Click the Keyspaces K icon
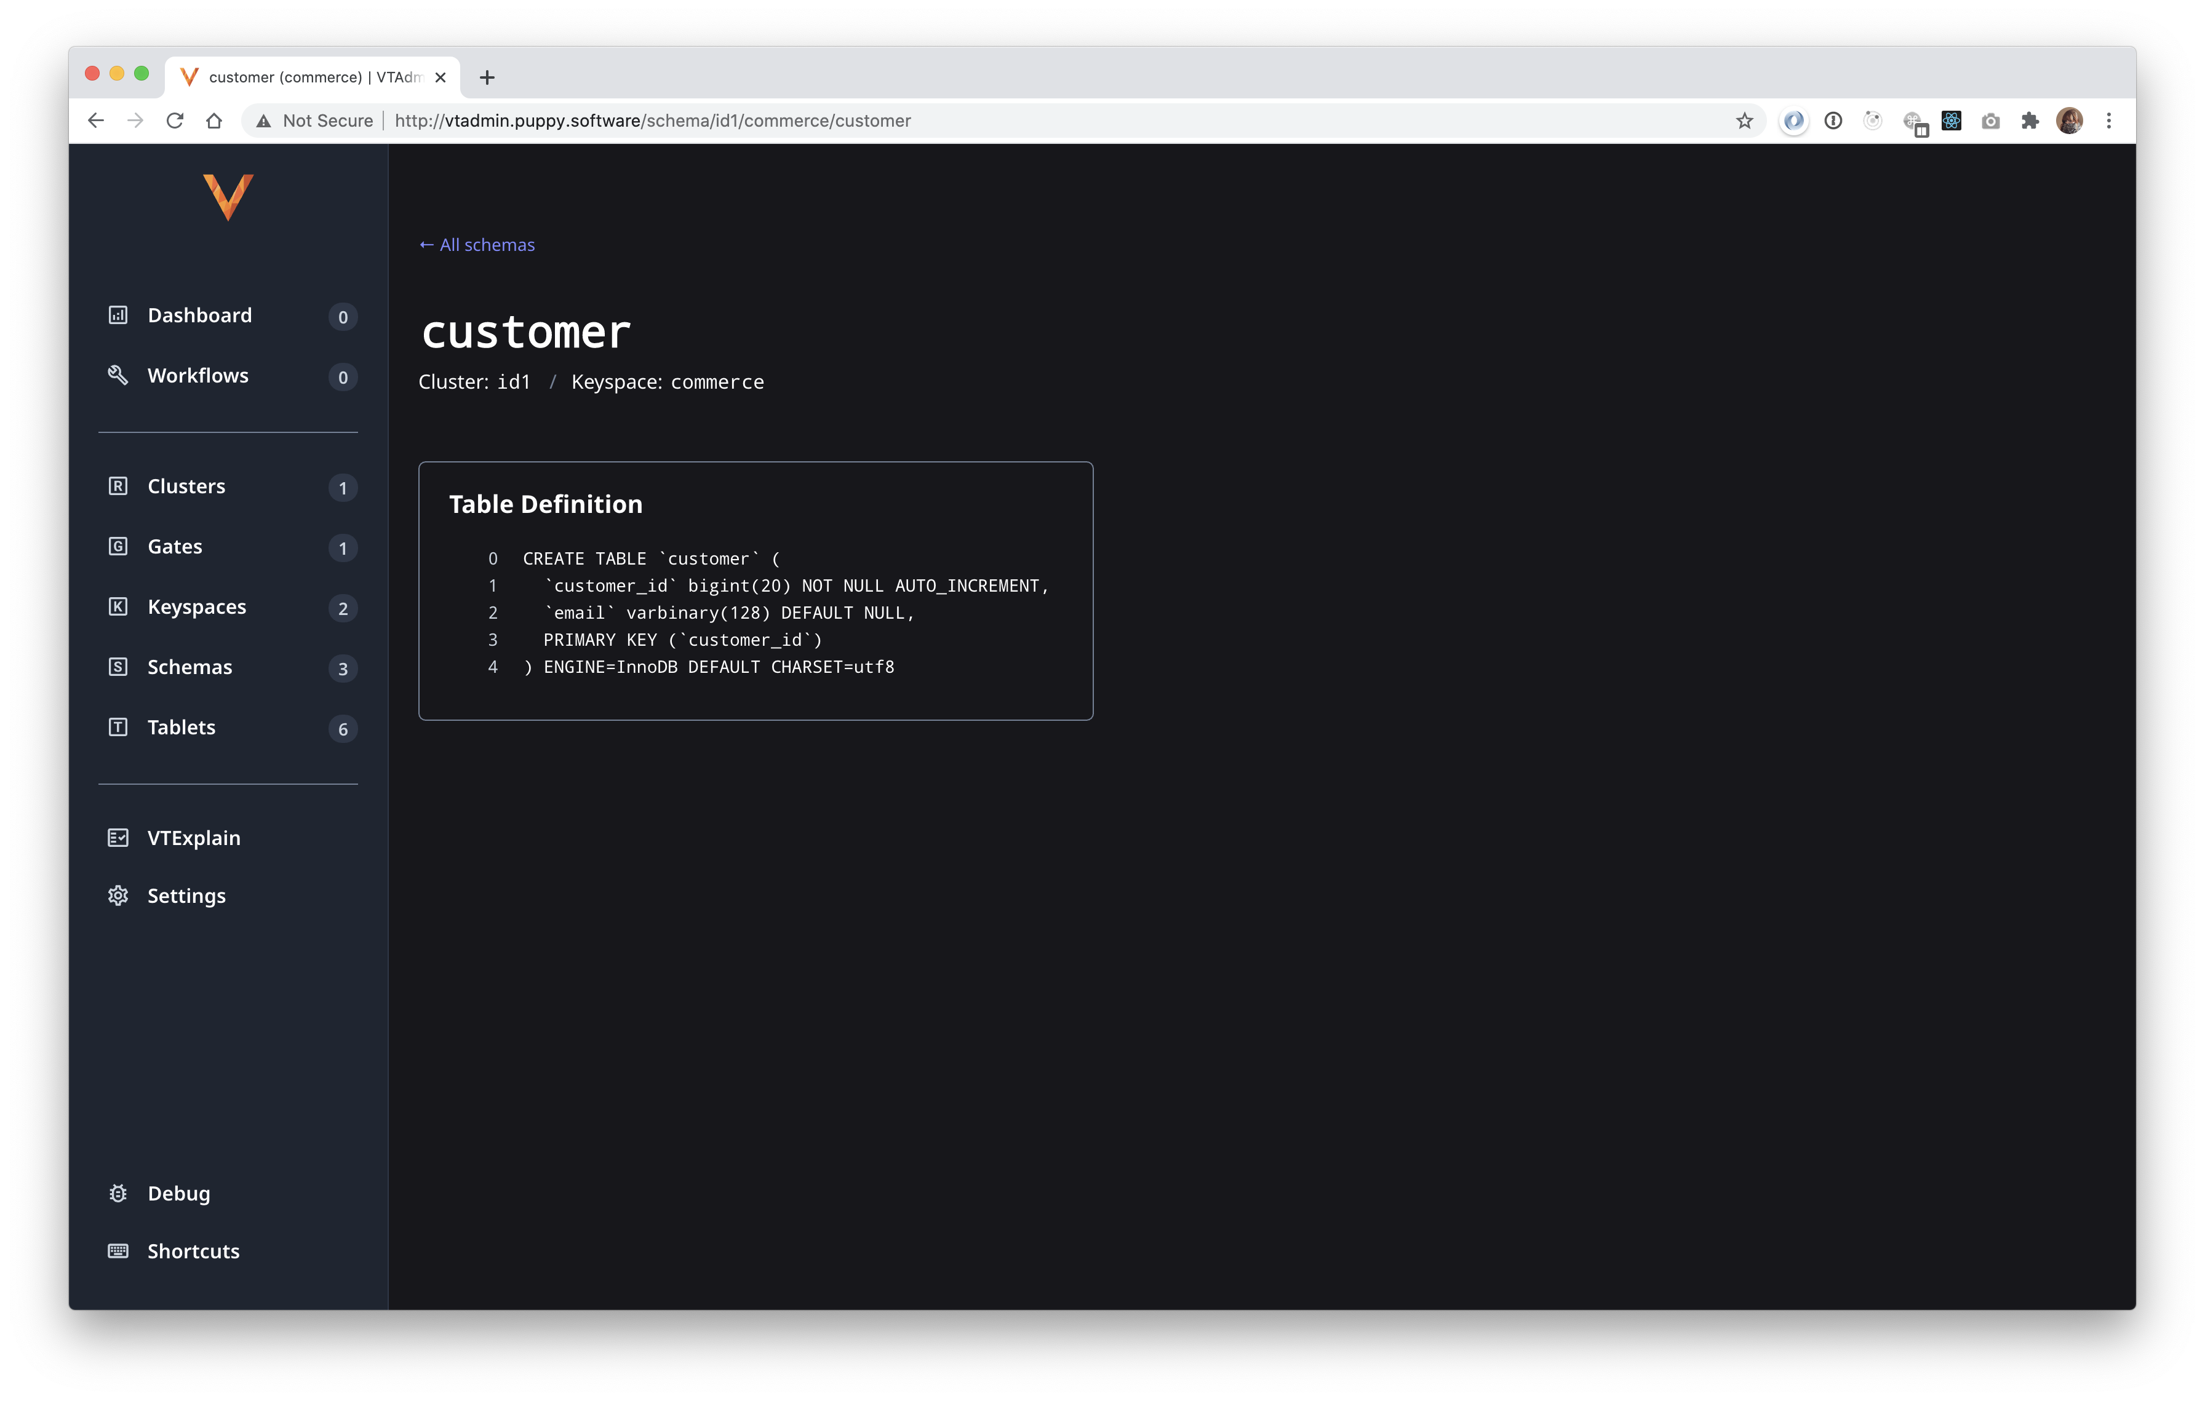 tap(118, 606)
